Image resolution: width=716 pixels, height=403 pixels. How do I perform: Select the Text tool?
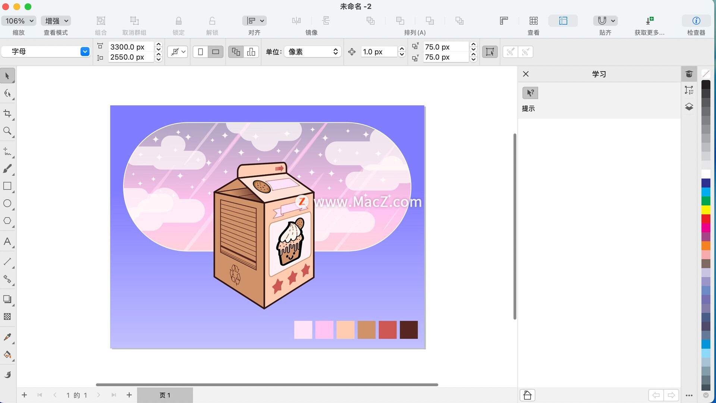tap(7, 241)
